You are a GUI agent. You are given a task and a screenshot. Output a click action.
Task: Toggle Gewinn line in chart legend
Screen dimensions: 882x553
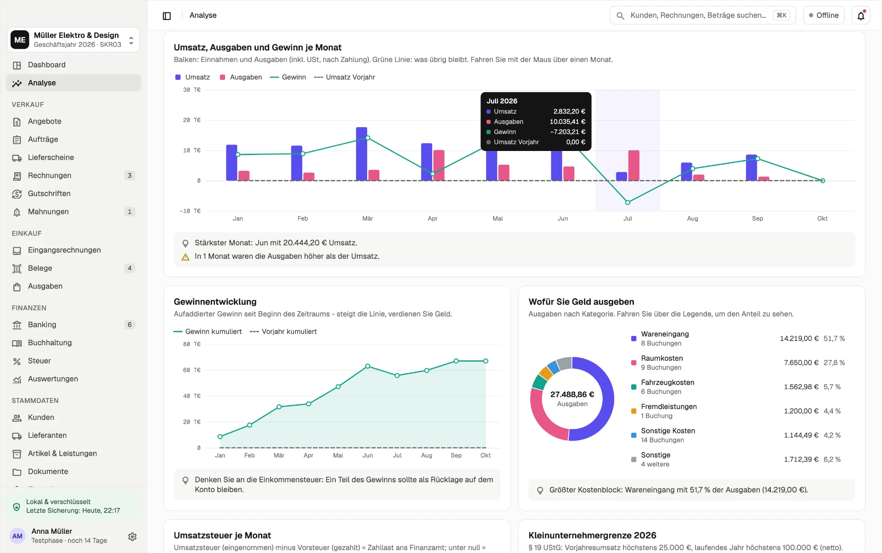point(288,77)
